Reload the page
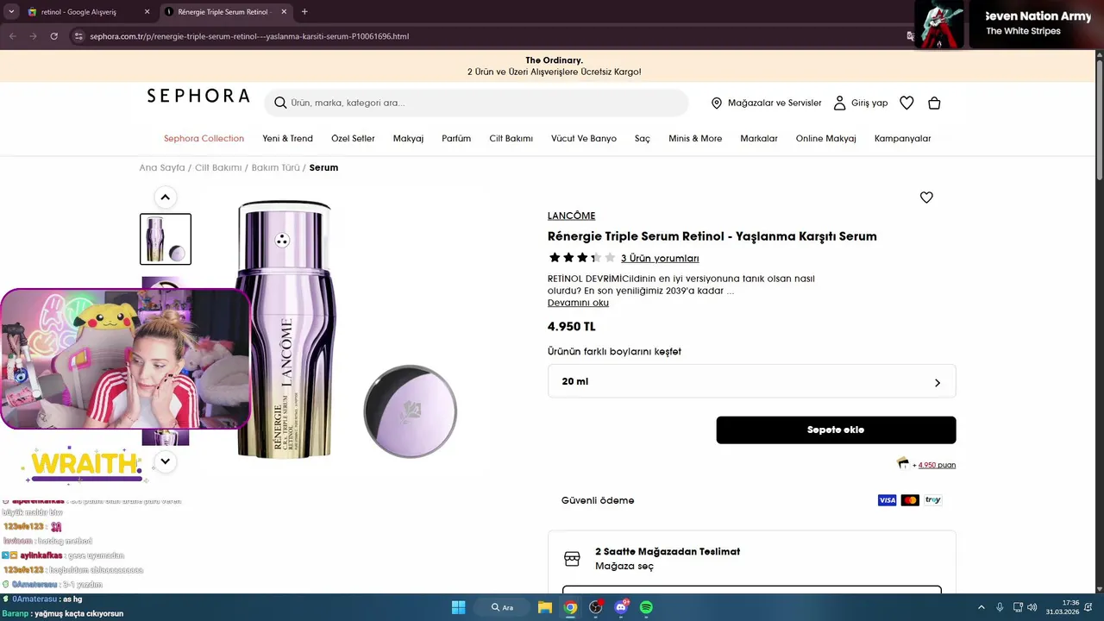This screenshot has height=621, width=1104. pos(53,36)
